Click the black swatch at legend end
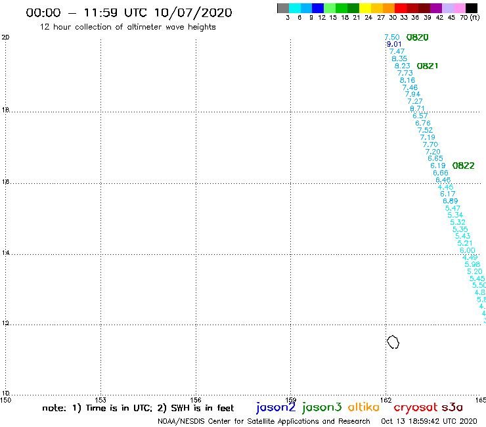 pyautogui.click(x=472, y=8)
